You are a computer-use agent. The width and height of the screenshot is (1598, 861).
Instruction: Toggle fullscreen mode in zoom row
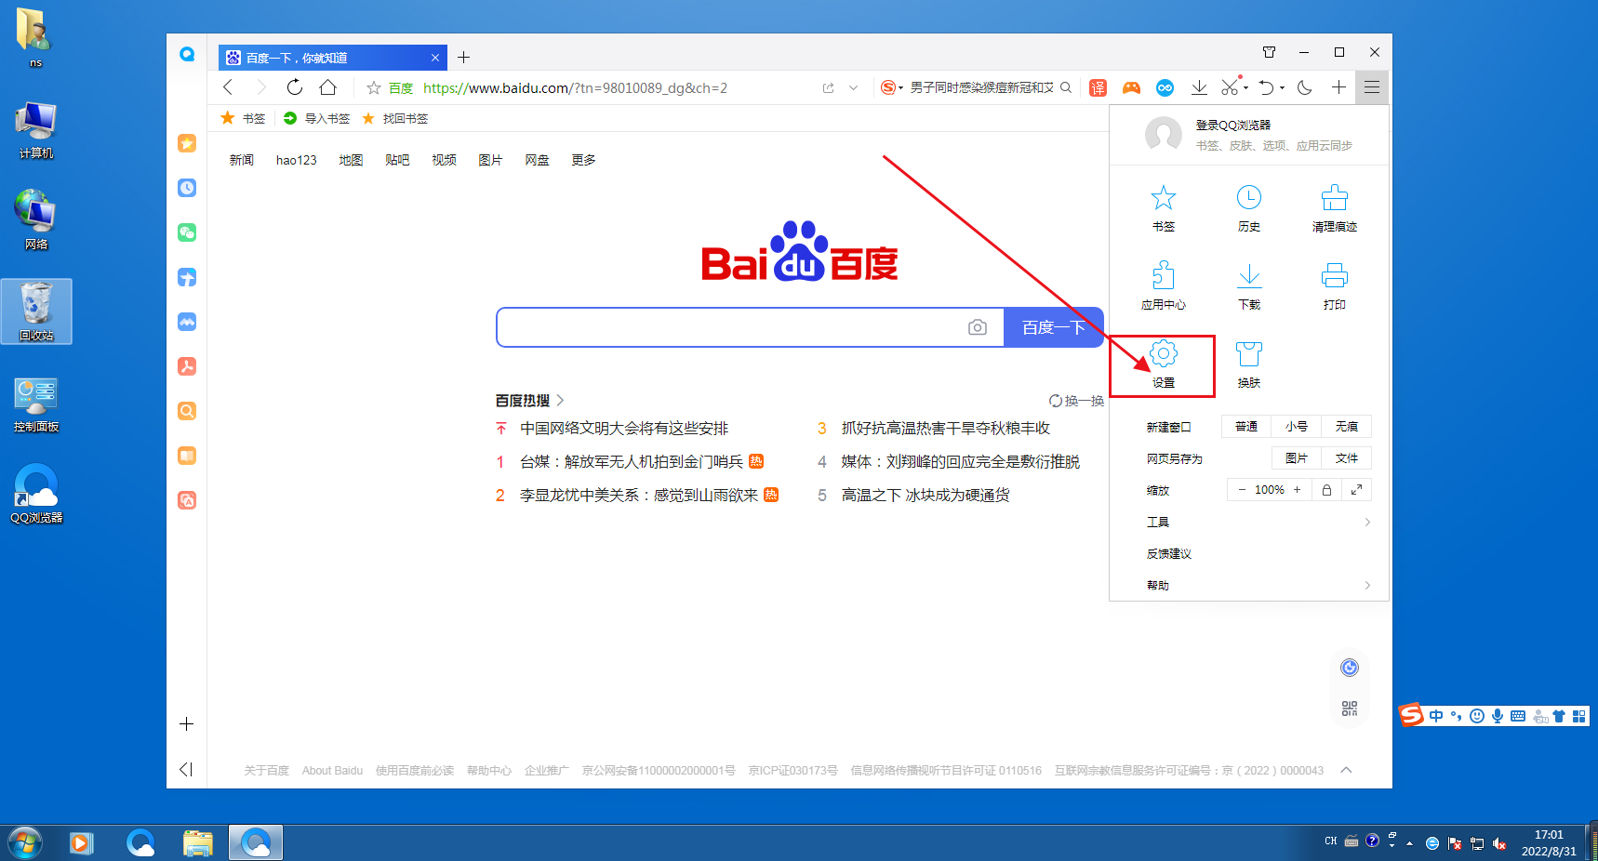tap(1356, 490)
